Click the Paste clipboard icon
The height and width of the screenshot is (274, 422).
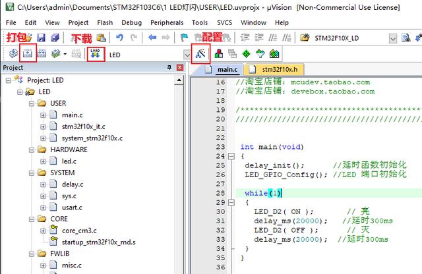[x=101, y=38]
